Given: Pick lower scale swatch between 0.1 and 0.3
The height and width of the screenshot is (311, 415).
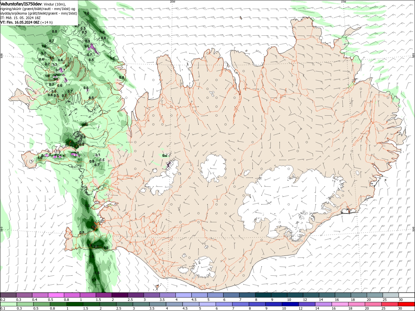Looking at the screenshot, I should [8, 304].
